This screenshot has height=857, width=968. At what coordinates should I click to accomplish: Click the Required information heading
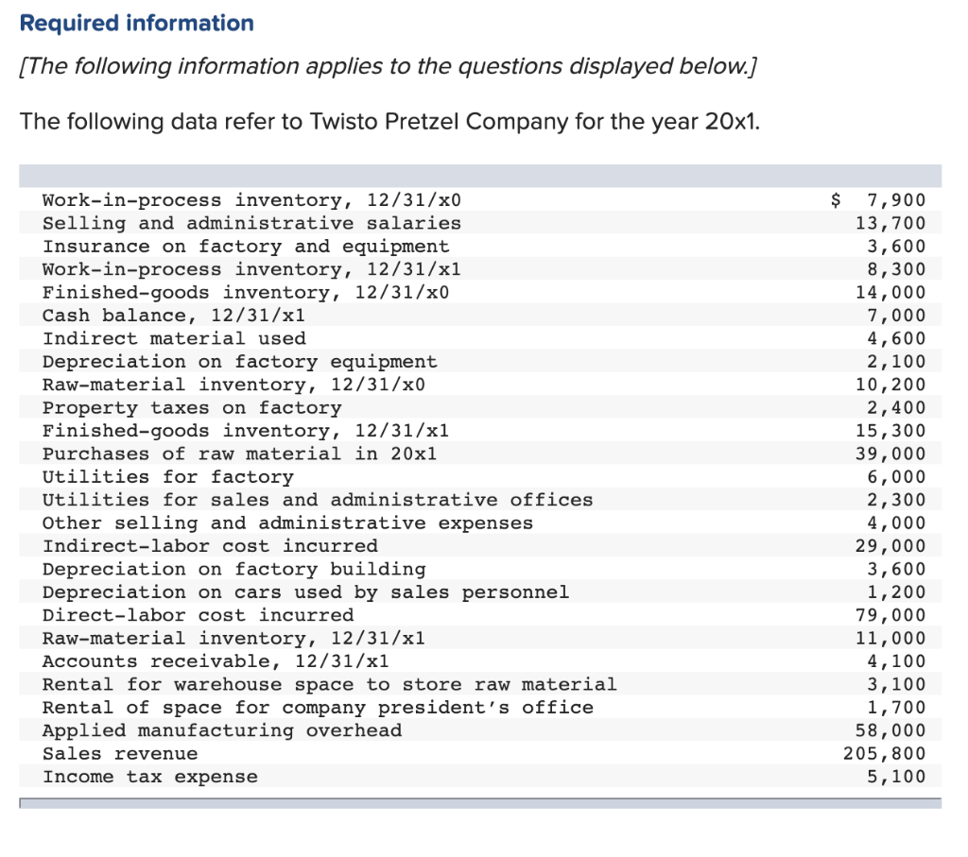pos(138,23)
